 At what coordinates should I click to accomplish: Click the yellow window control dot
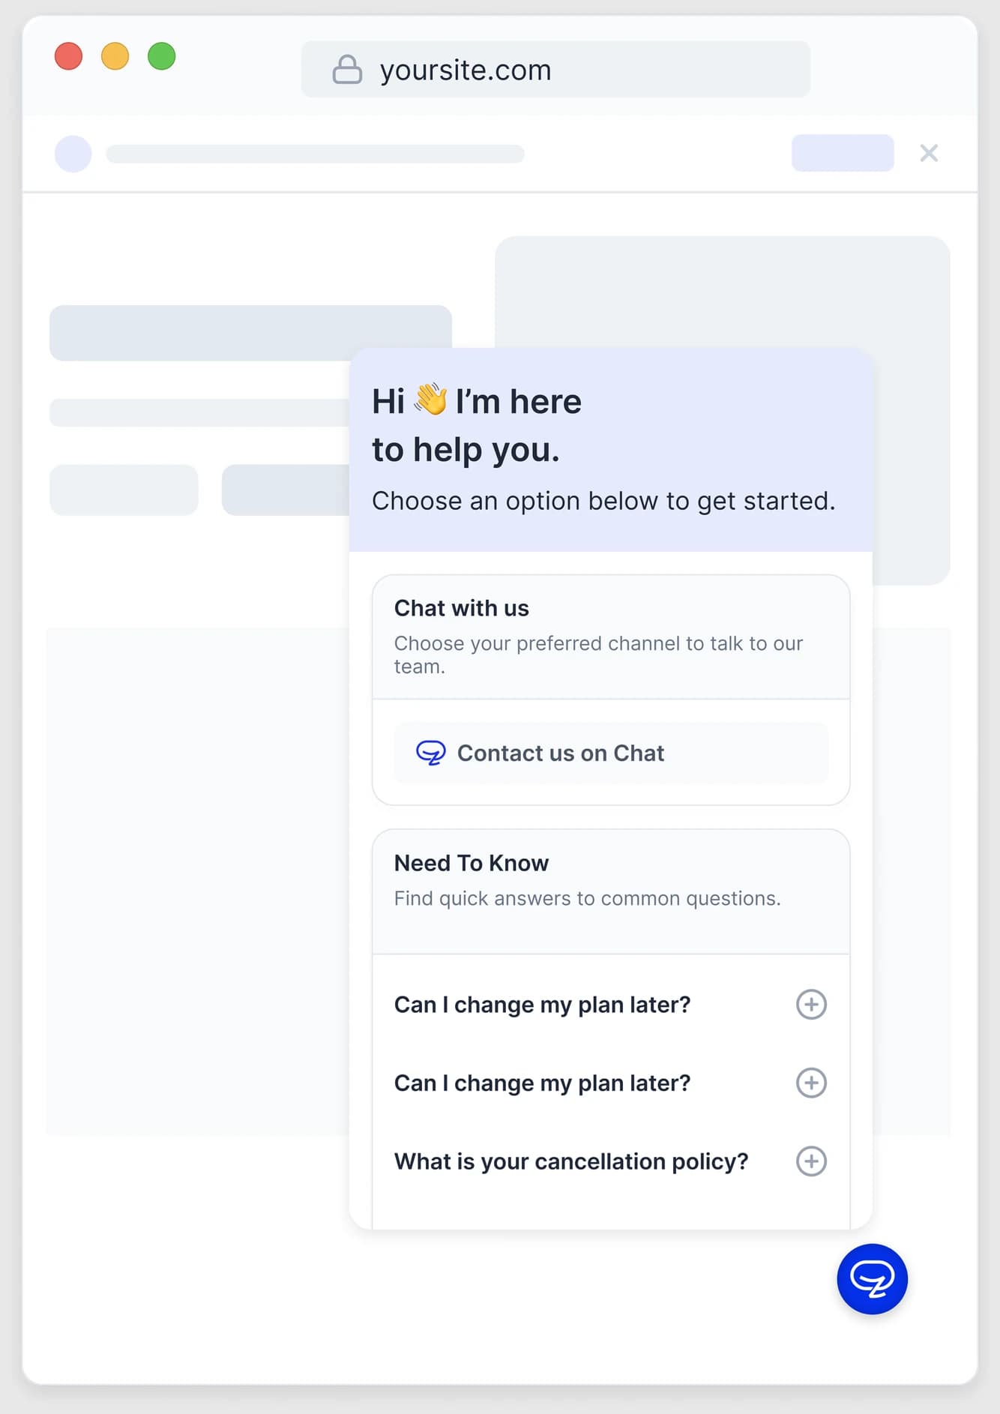(x=115, y=56)
